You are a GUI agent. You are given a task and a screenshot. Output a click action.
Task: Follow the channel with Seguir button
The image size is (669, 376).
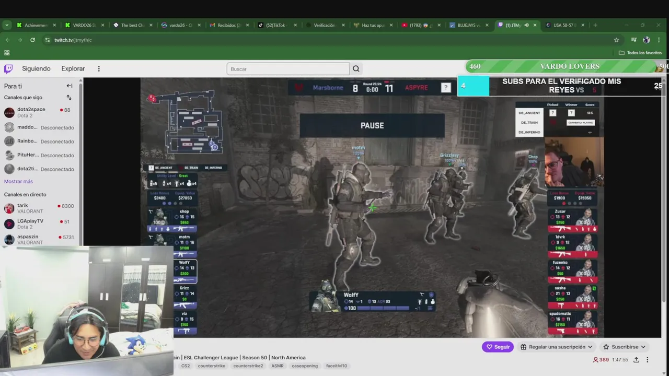pos(498,347)
